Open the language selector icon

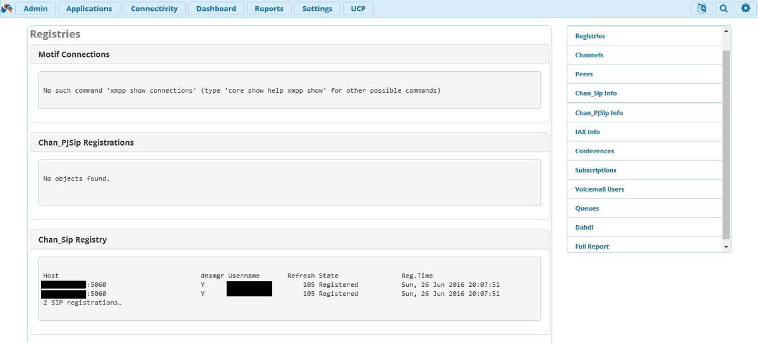point(701,8)
